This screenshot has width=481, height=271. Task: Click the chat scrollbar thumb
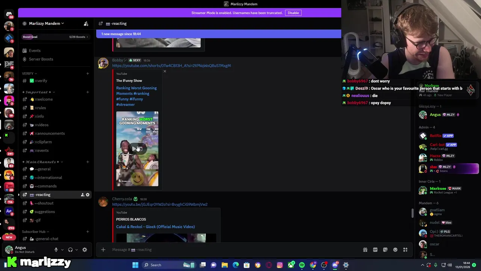point(413,213)
